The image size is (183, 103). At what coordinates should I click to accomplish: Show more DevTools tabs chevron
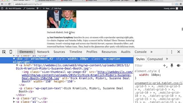point(151,52)
